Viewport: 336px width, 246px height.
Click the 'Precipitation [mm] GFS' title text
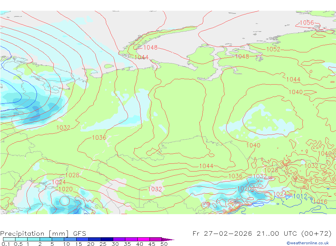tap(43, 233)
